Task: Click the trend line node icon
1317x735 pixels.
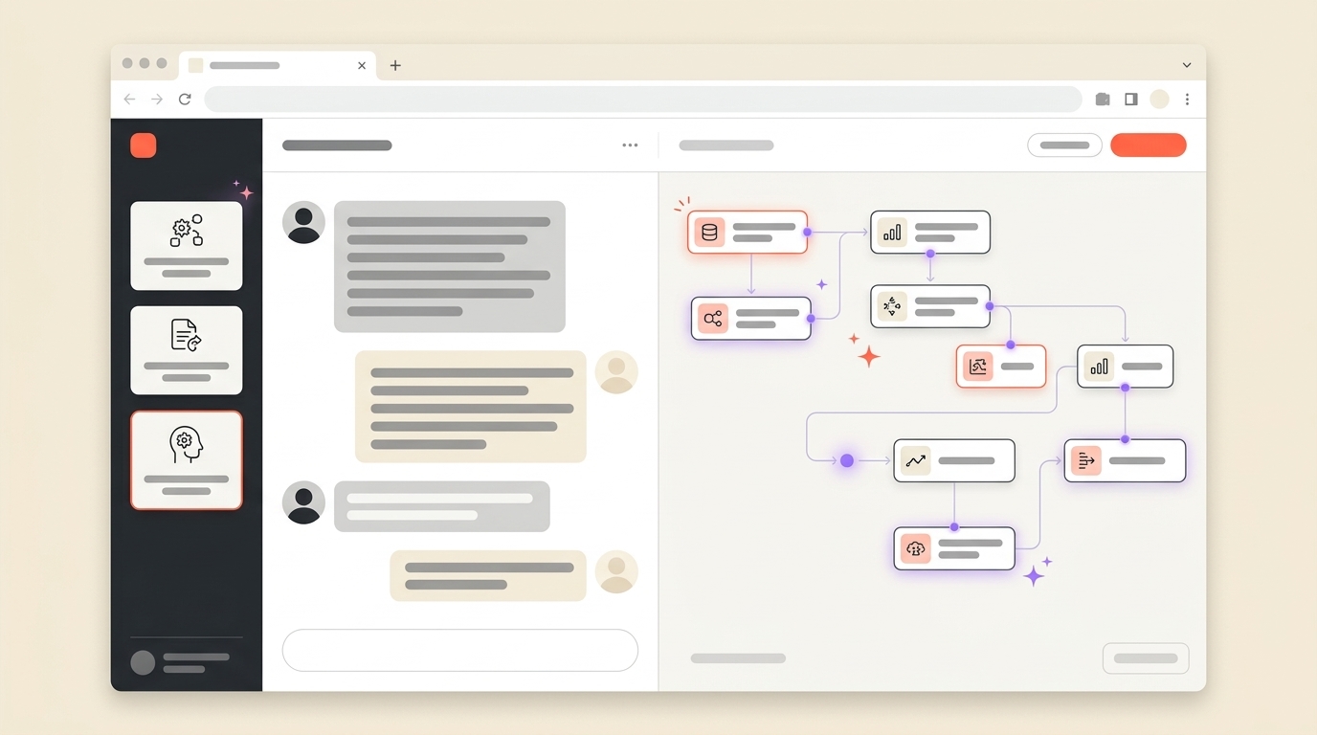Action: [x=915, y=460]
